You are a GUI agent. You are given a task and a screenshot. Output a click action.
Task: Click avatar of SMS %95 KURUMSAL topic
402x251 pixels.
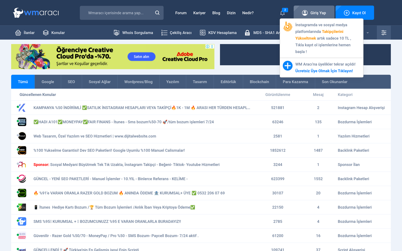[x=21, y=221]
